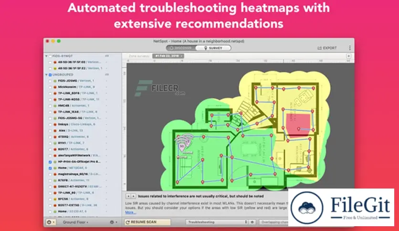Expand the details arrow for Home NETGEAR row

point(106,168)
